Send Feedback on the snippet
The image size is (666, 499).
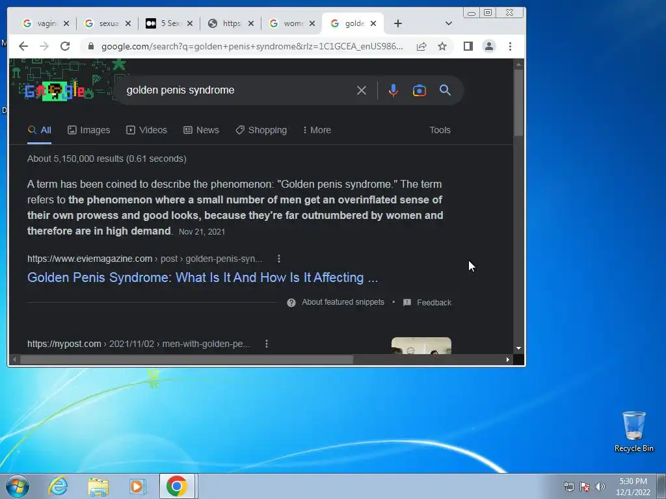coord(427,302)
